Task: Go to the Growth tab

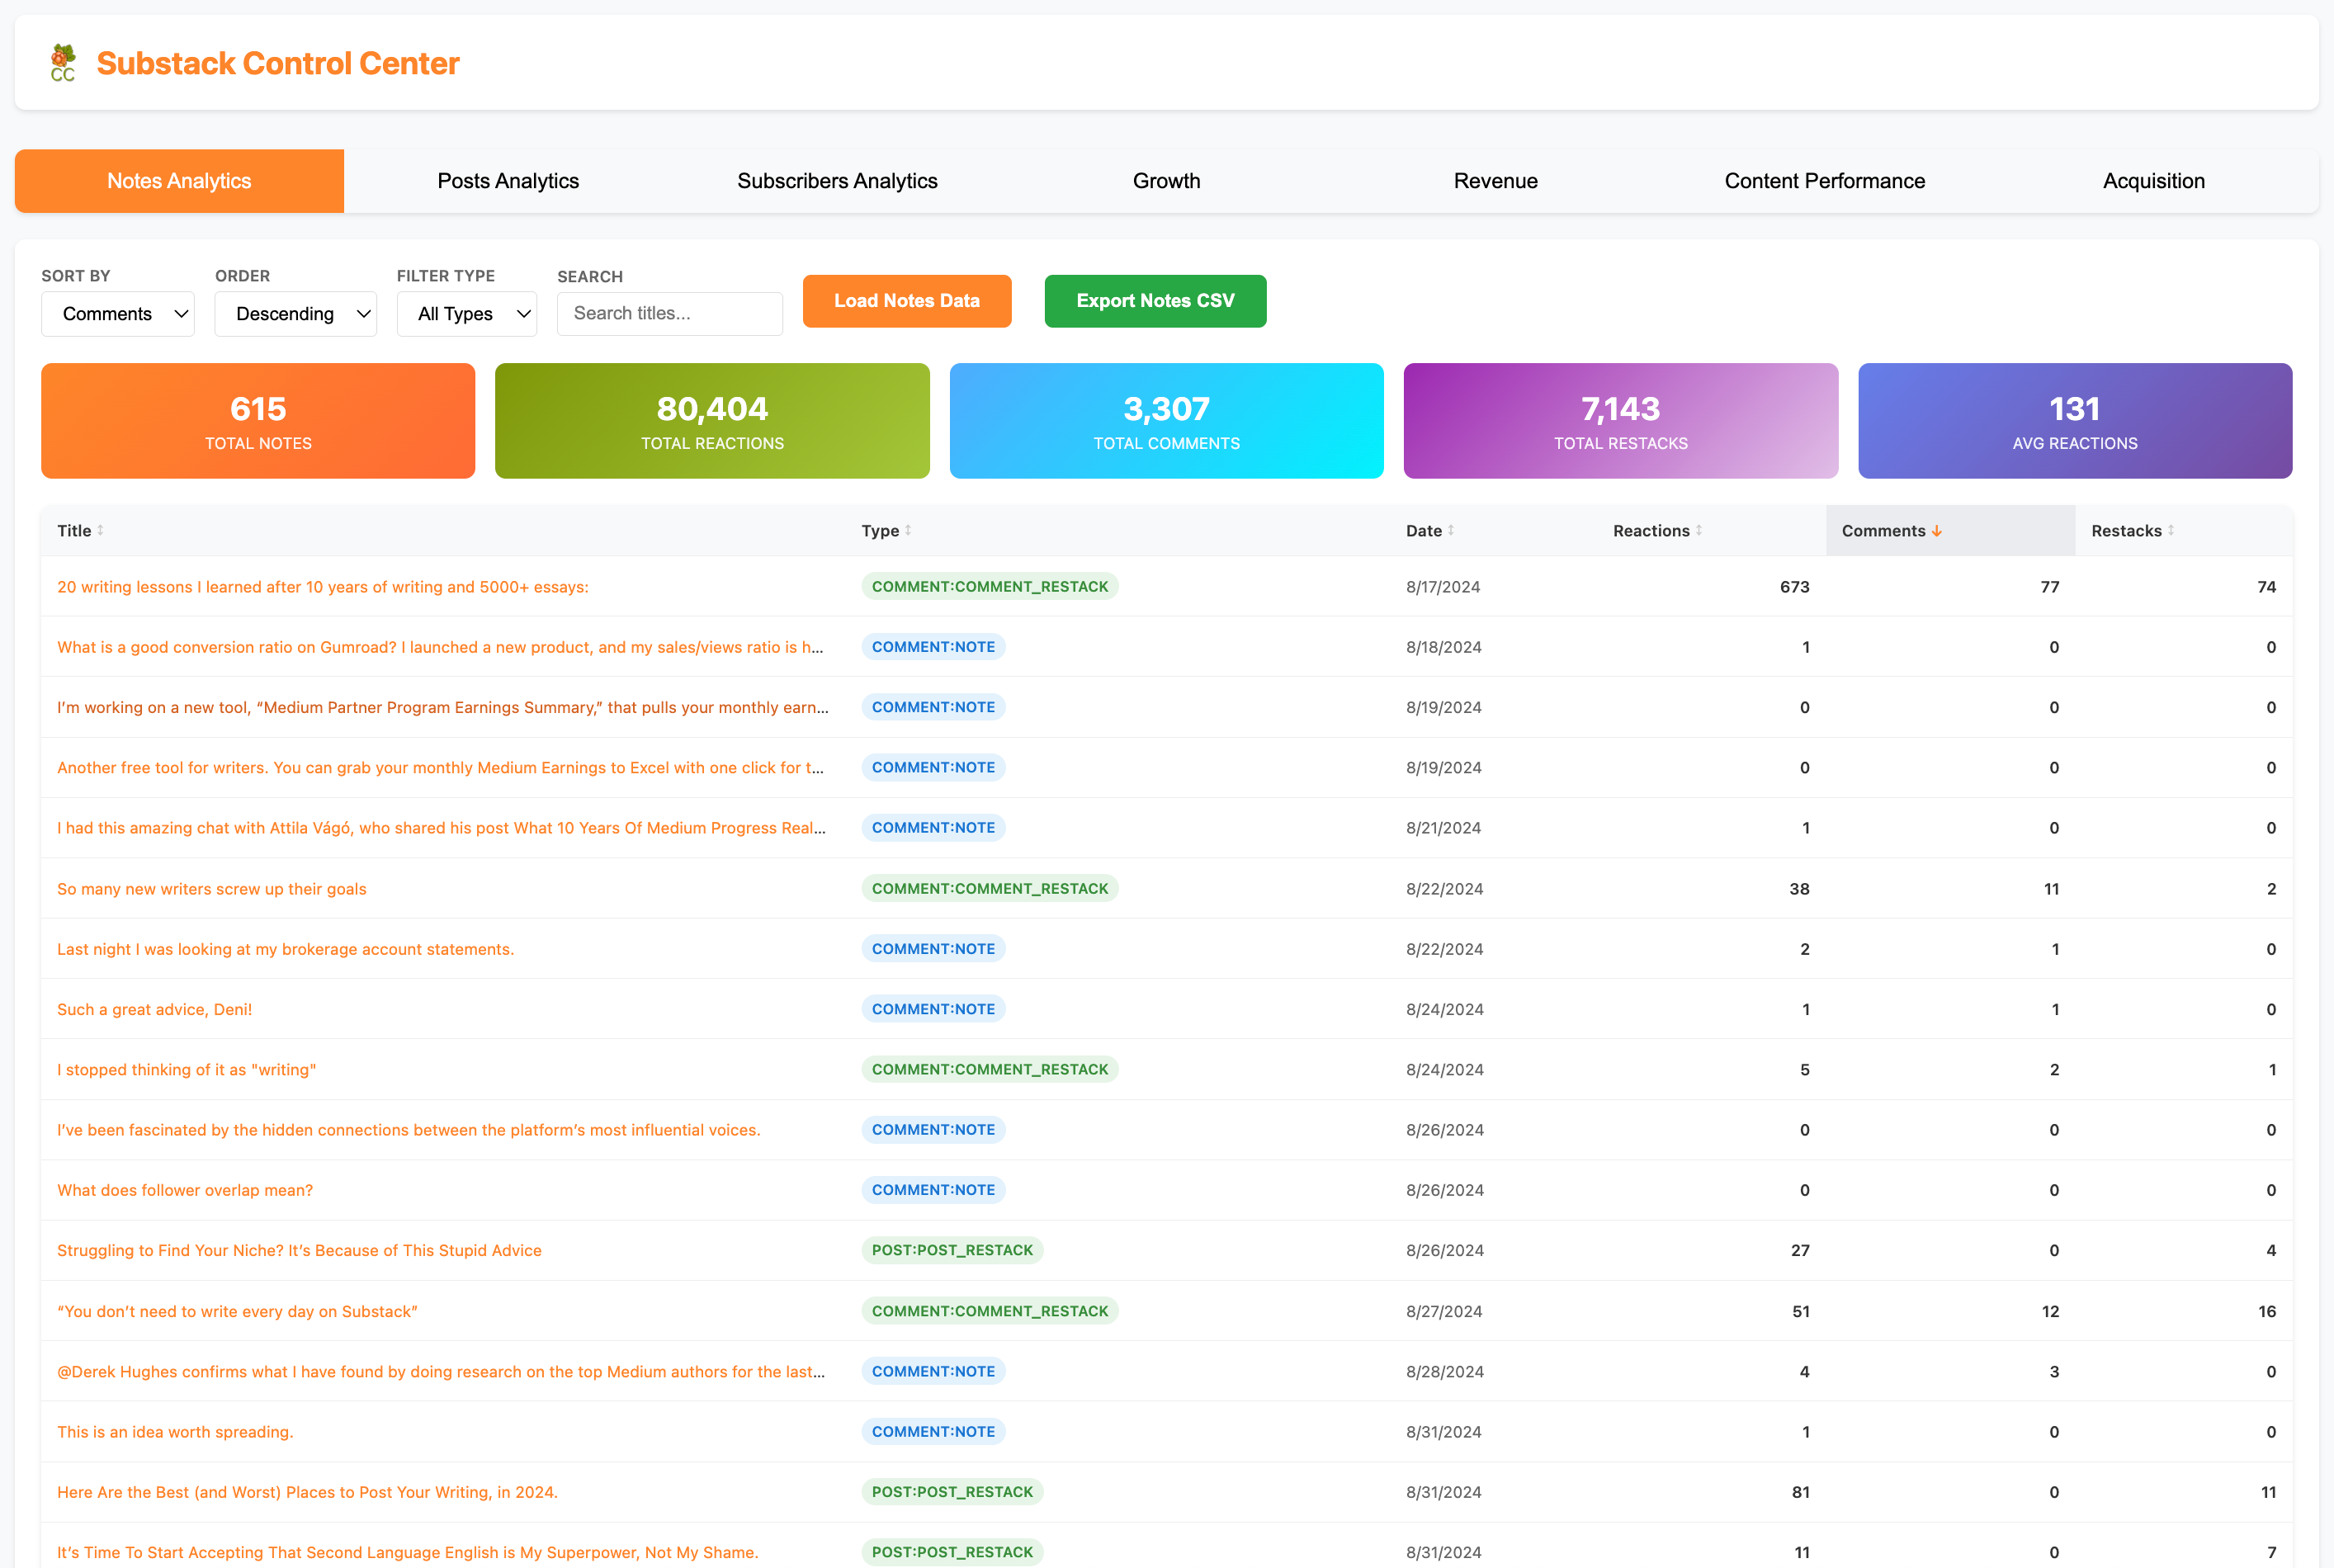Action: (x=1167, y=181)
